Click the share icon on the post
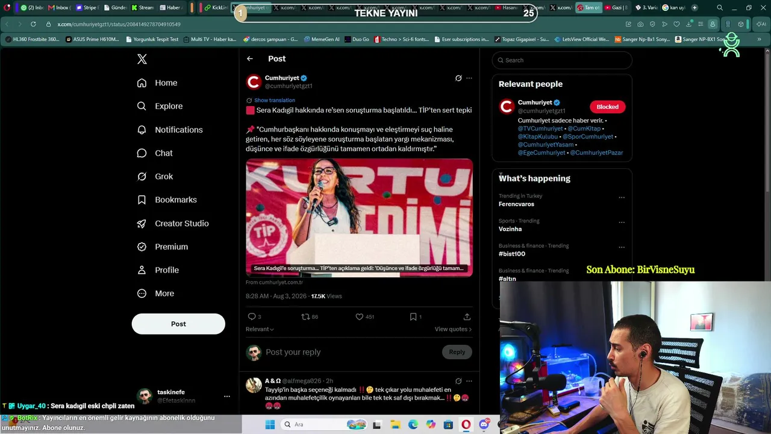Viewport: 771px width, 434px height. [467, 316]
